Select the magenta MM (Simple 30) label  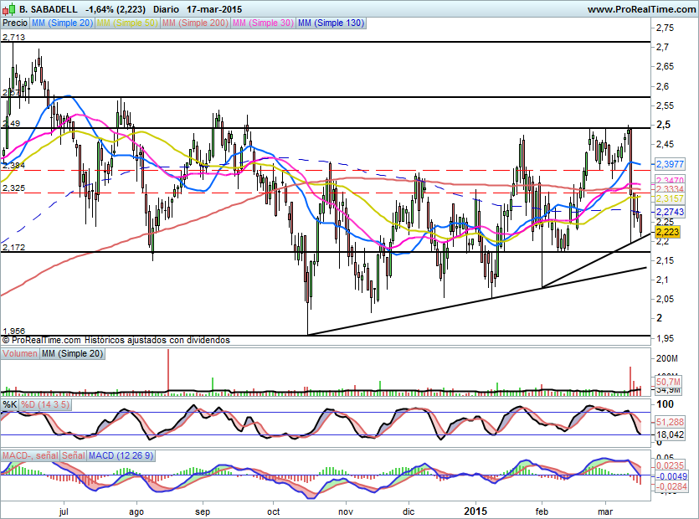pyautogui.click(x=263, y=23)
